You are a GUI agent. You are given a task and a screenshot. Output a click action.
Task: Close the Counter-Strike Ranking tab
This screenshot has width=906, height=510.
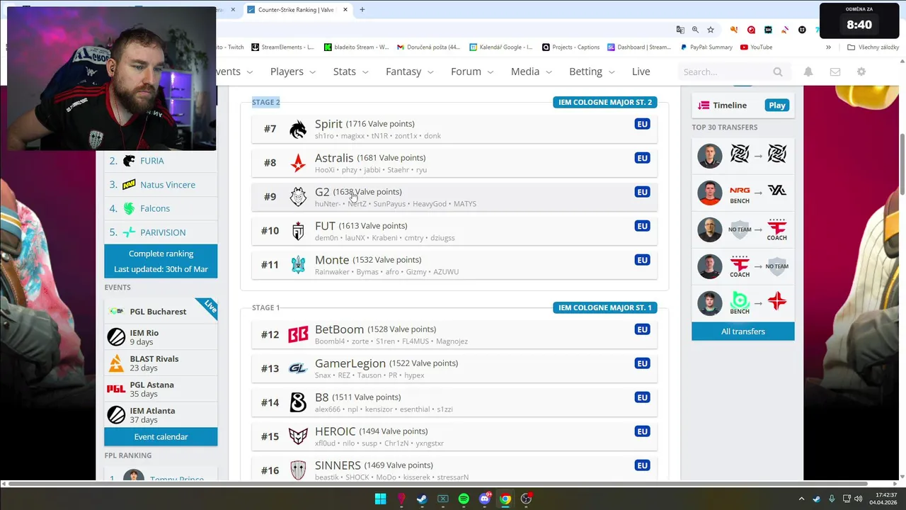tap(345, 10)
